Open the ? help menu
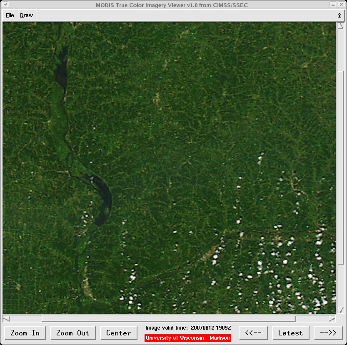347x345 pixels. [340, 15]
